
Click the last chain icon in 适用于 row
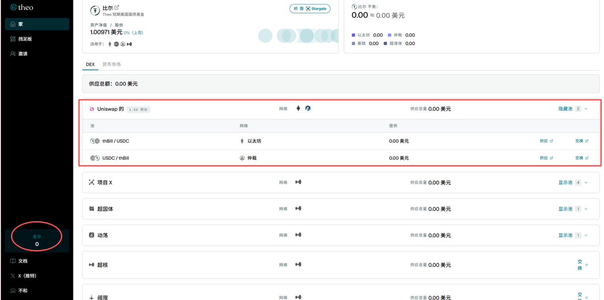pyautogui.click(x=129, y=44)
